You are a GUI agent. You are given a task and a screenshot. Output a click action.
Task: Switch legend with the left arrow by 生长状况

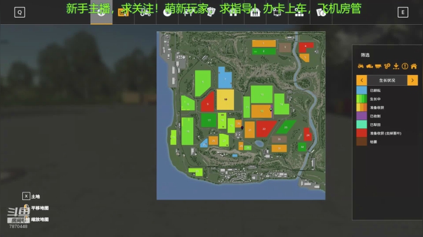click(x=362, y=80)
